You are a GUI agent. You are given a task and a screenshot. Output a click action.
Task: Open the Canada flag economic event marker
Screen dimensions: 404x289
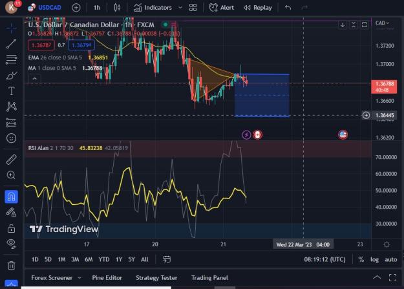[x=257, y=134]
